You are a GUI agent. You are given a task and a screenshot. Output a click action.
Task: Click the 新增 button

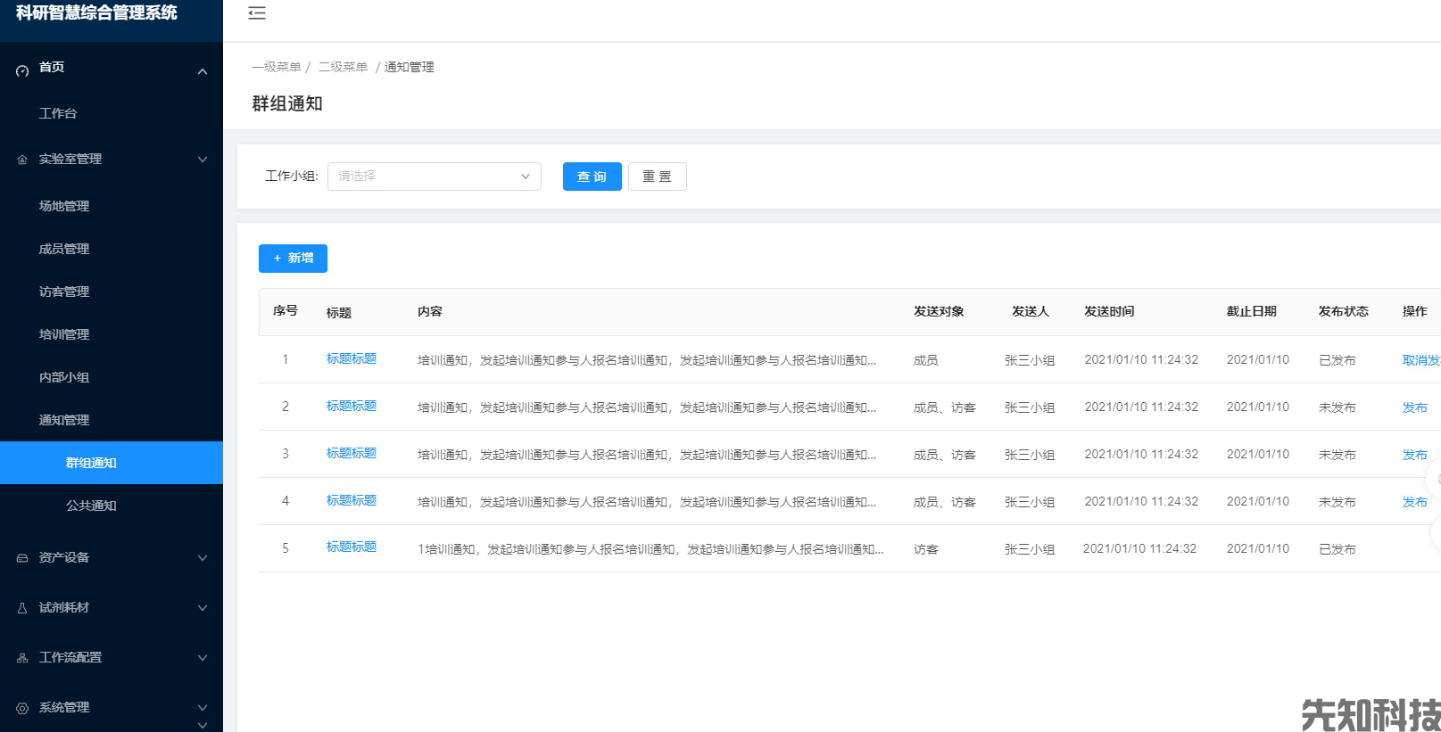293,259
